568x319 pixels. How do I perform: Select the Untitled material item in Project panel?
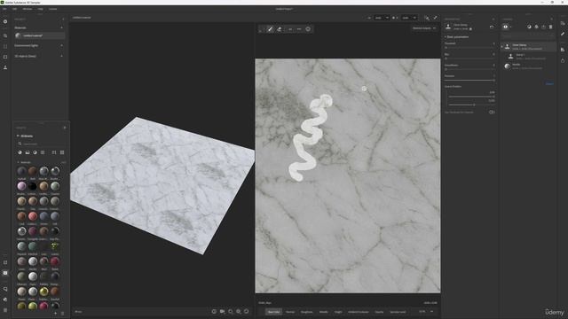click(40, 35)
